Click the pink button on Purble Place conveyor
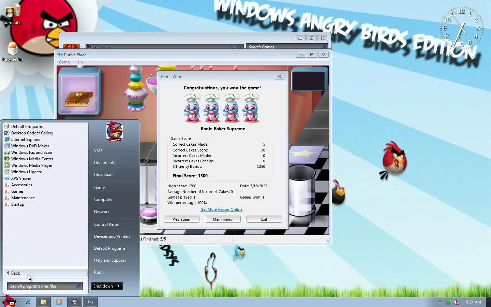Image resolution: width=491 pixels, height=307 pixels. click(x=149, y=212)
